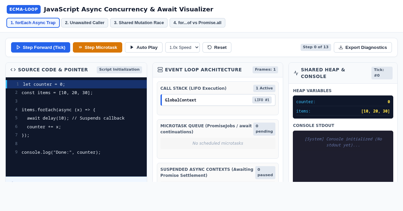Click the Console initialized system message

pyautogui.click(x=343, y=142)
